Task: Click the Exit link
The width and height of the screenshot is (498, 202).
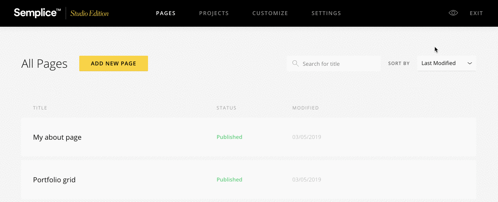Action: (476, 13)
